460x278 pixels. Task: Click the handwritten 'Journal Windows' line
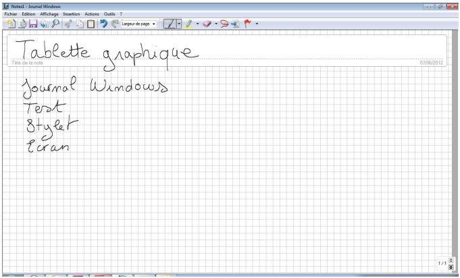click(95, 87)
